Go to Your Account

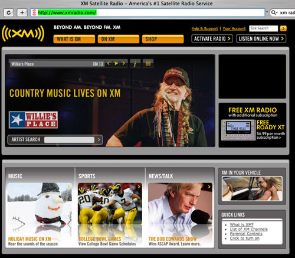[234, 28]
